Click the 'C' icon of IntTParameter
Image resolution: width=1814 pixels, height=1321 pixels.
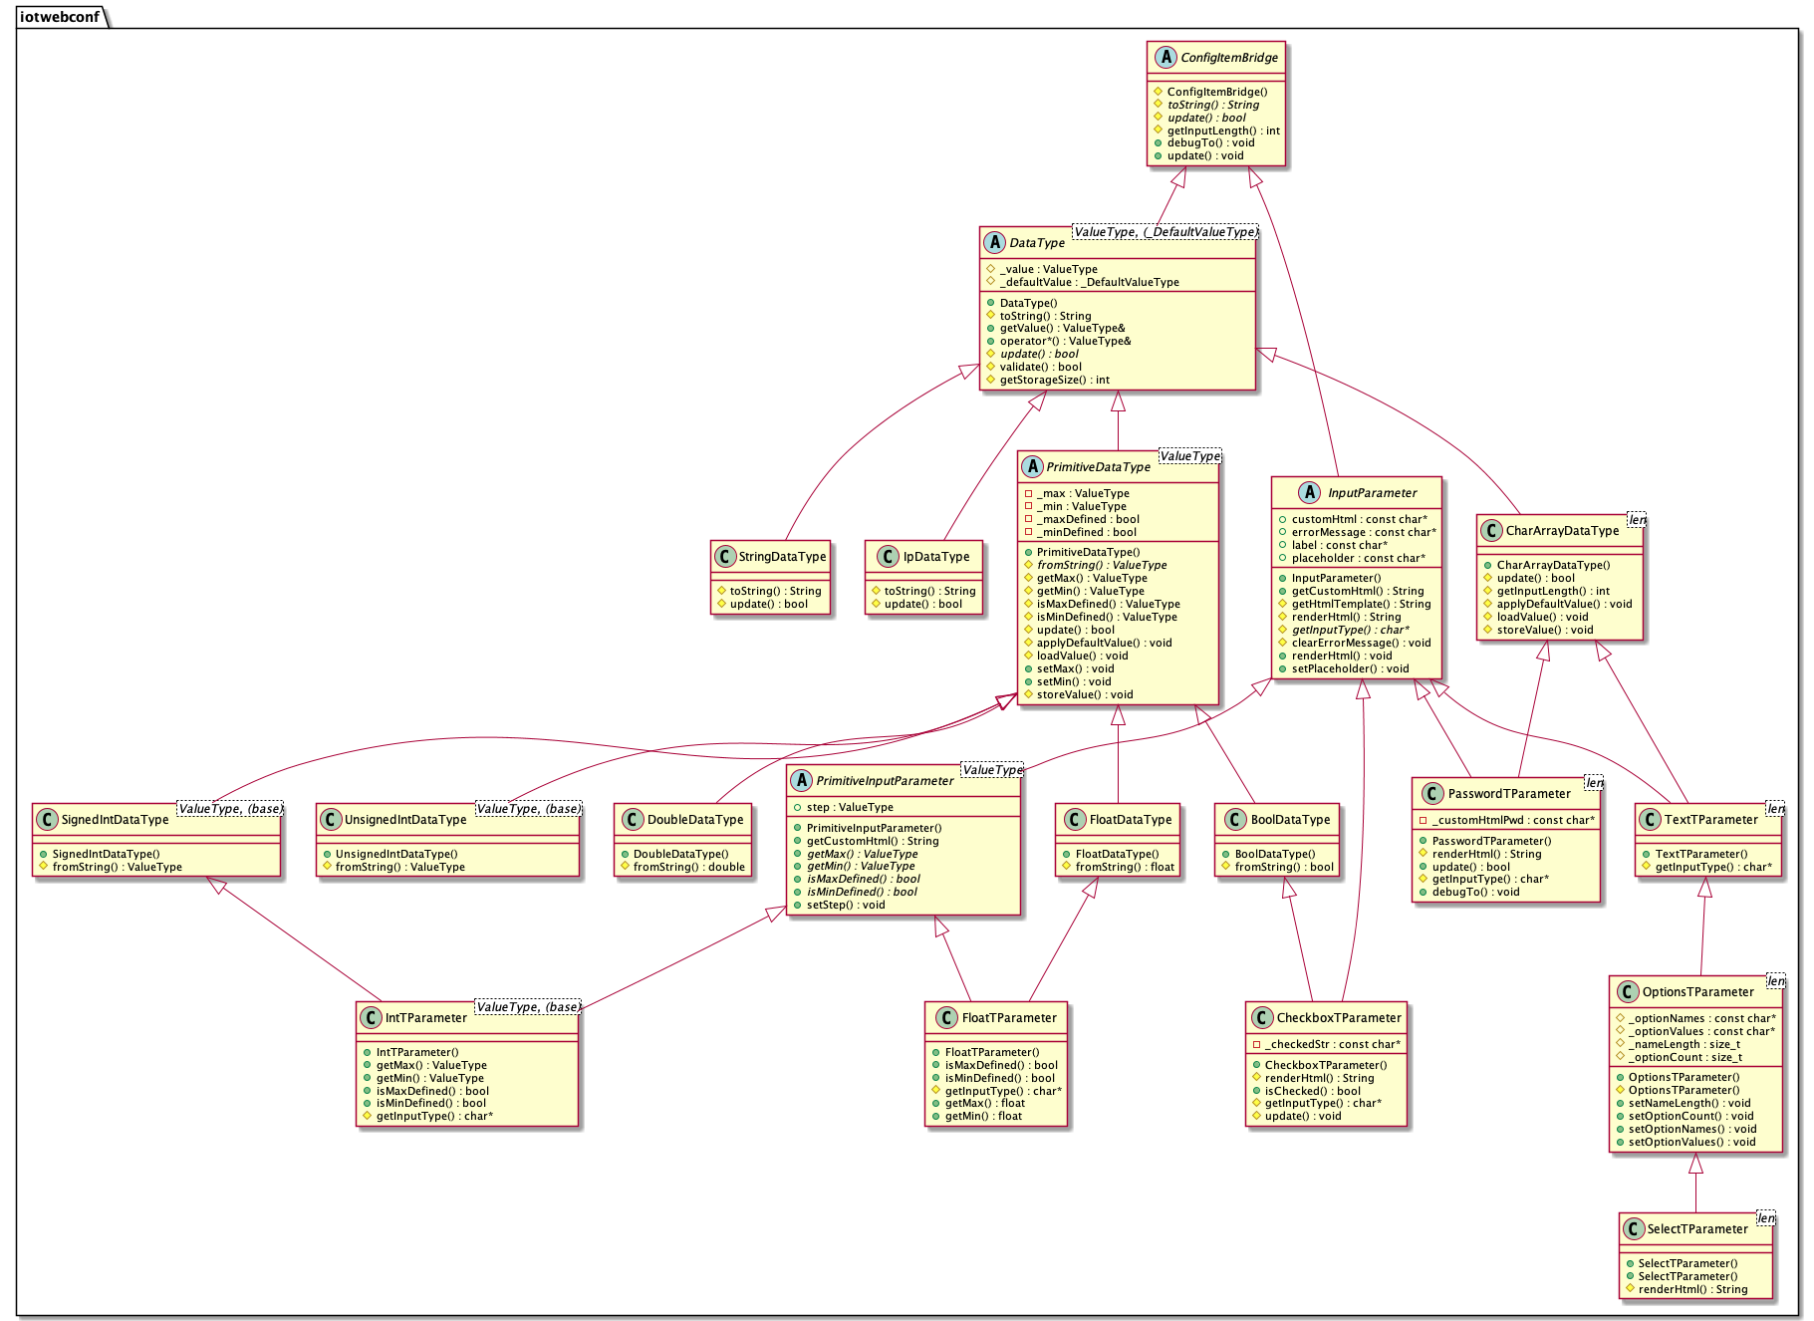371,1017
